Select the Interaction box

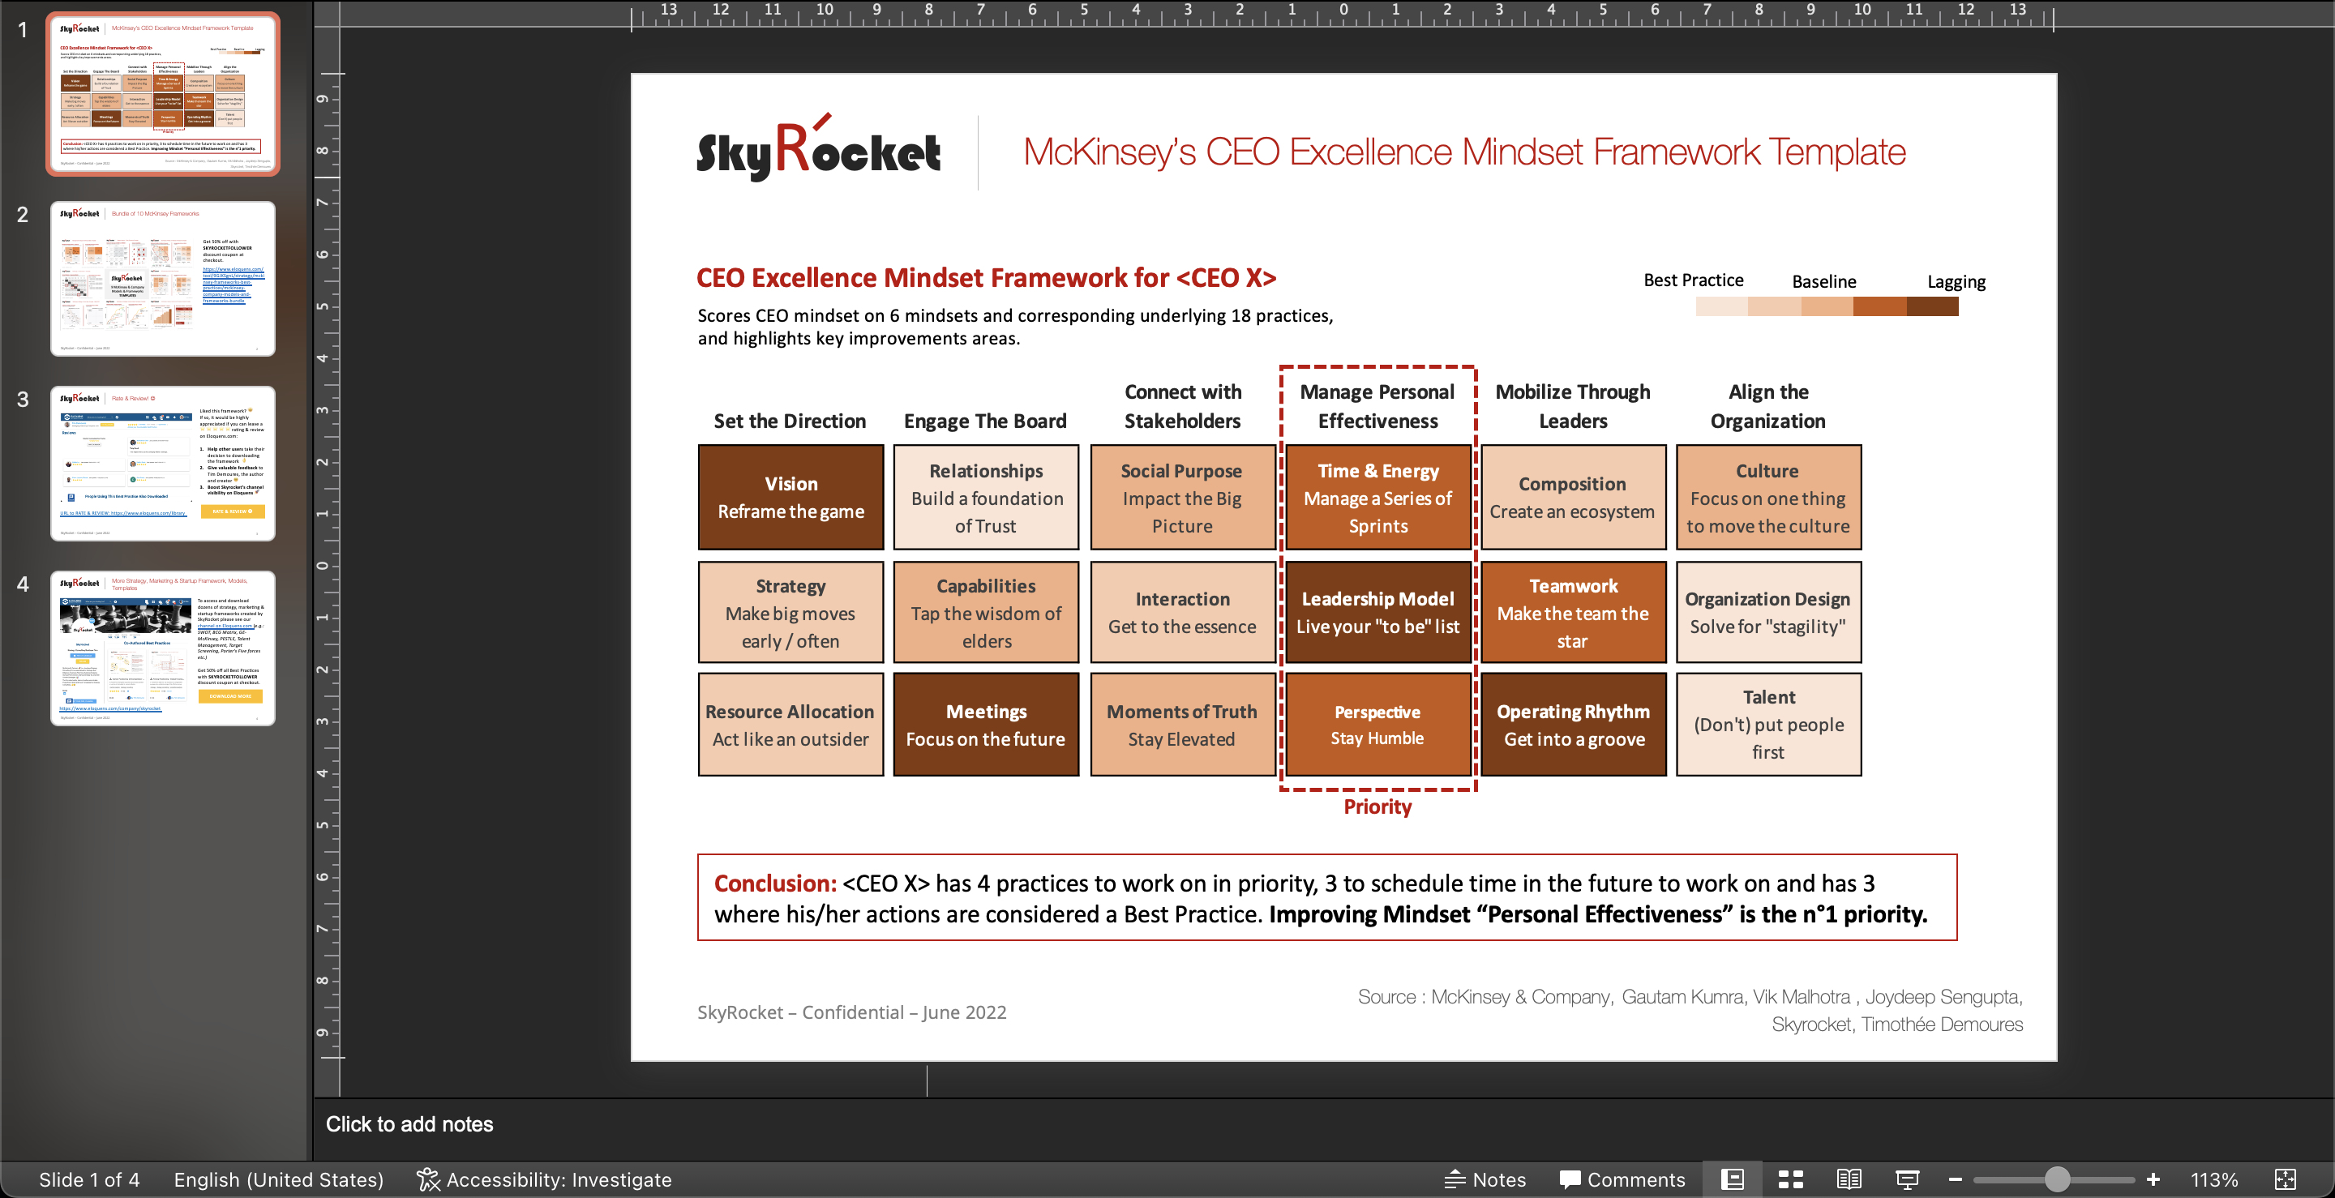1181,613
